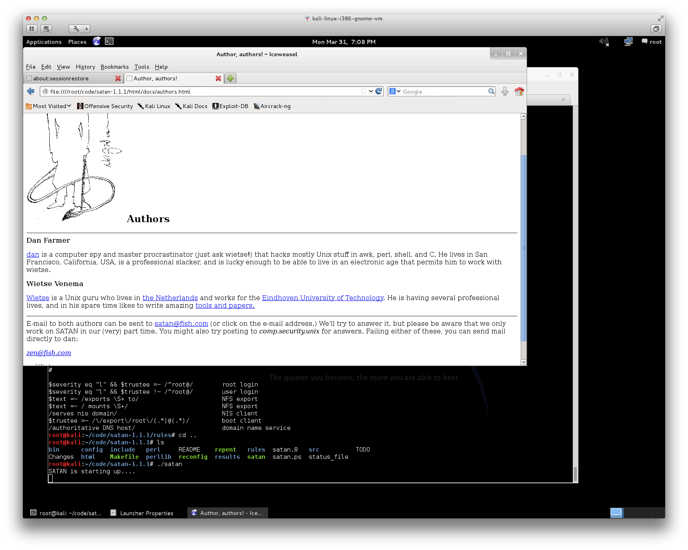
Task: Follow the 'dan' author link
Action: point(33,254)
